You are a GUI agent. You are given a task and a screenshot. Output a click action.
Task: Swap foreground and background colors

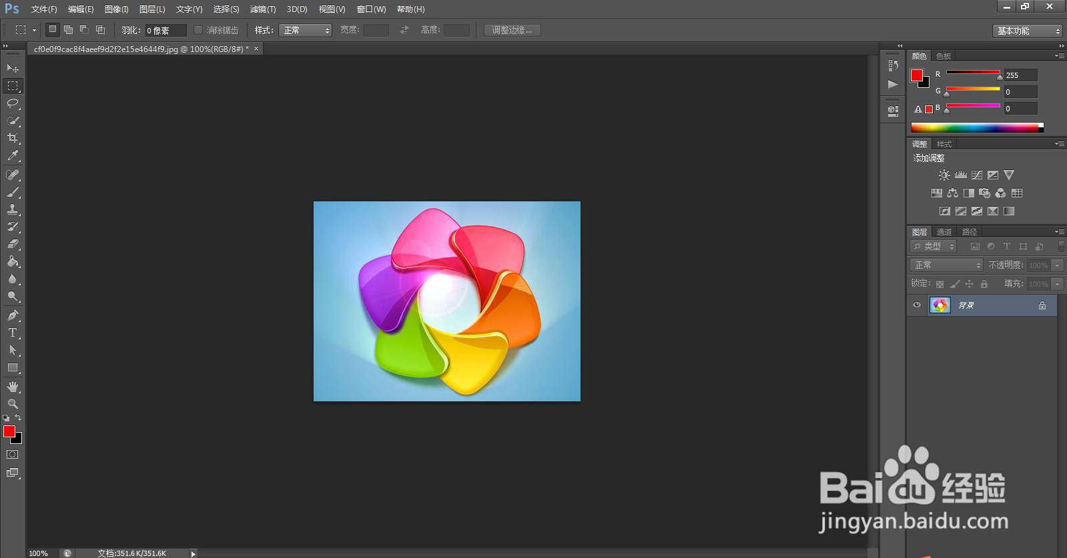click(x=18, y=418)
